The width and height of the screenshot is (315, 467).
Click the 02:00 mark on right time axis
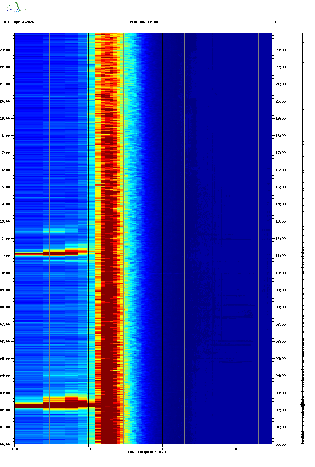click(280, 410)
